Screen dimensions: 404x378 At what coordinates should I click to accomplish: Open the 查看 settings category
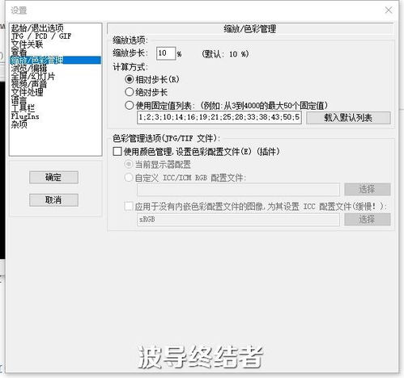pos(19,52)
